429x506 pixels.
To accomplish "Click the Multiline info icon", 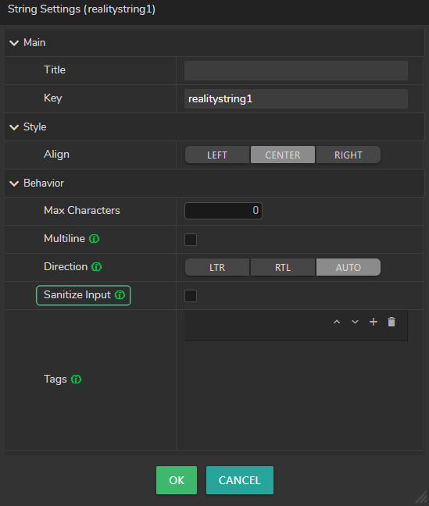I will tap(94, 239).
